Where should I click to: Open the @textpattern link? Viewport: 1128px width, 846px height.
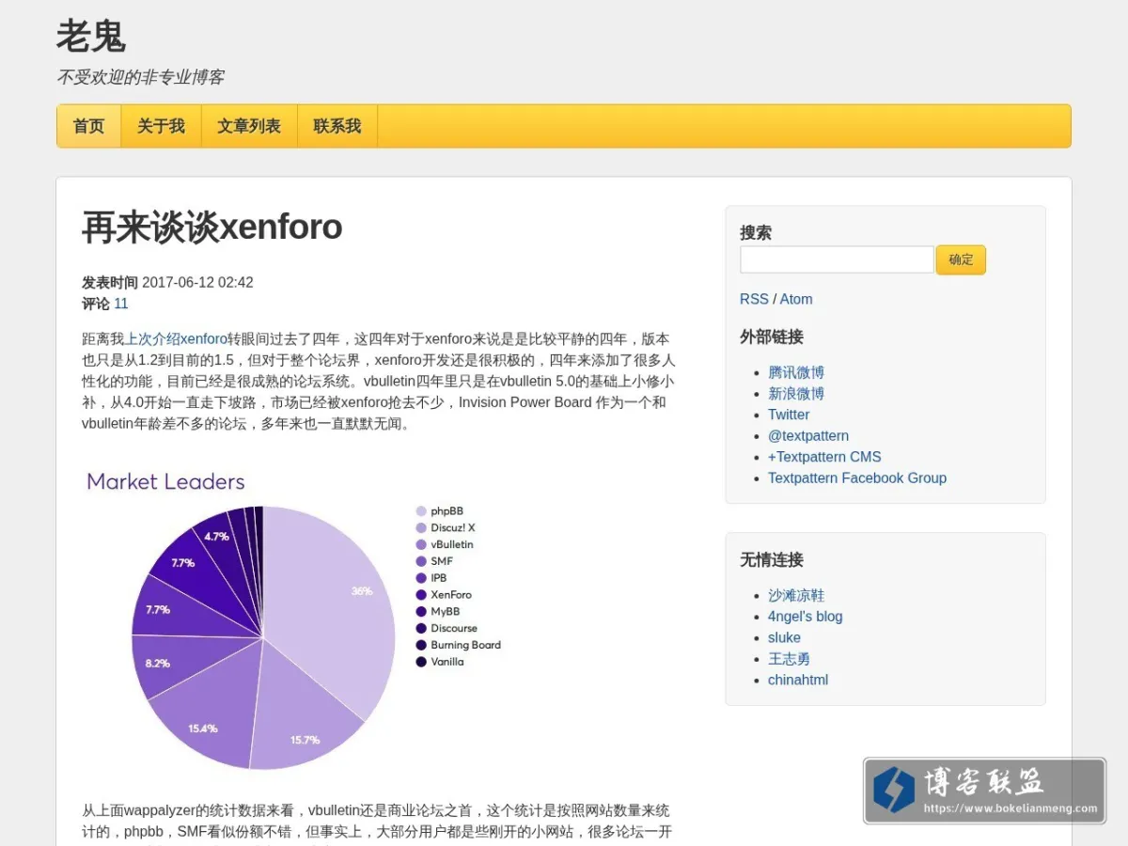coord(808,436)
